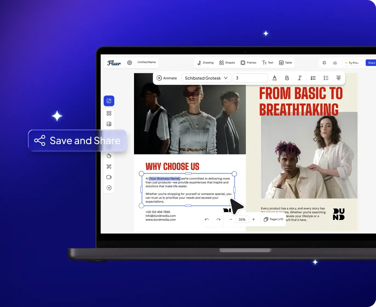The image size is (376, 307).
Task: Toggle bold formatting on selected text
Action: [x=287, y=78]
